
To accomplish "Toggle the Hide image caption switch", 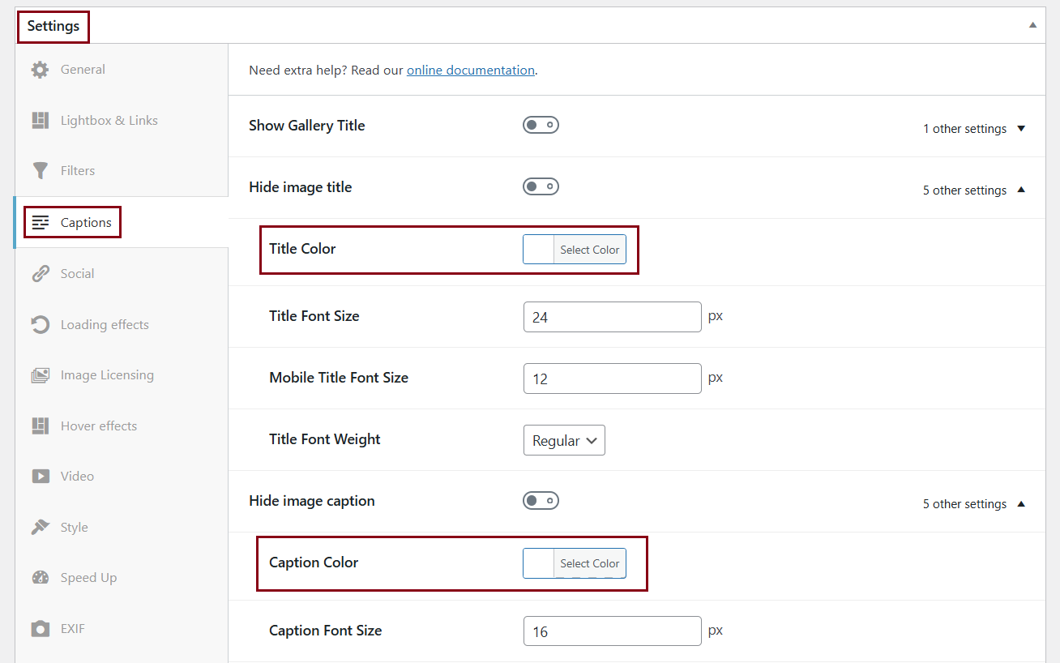I will pyautogui.click(x=541, y=501).
